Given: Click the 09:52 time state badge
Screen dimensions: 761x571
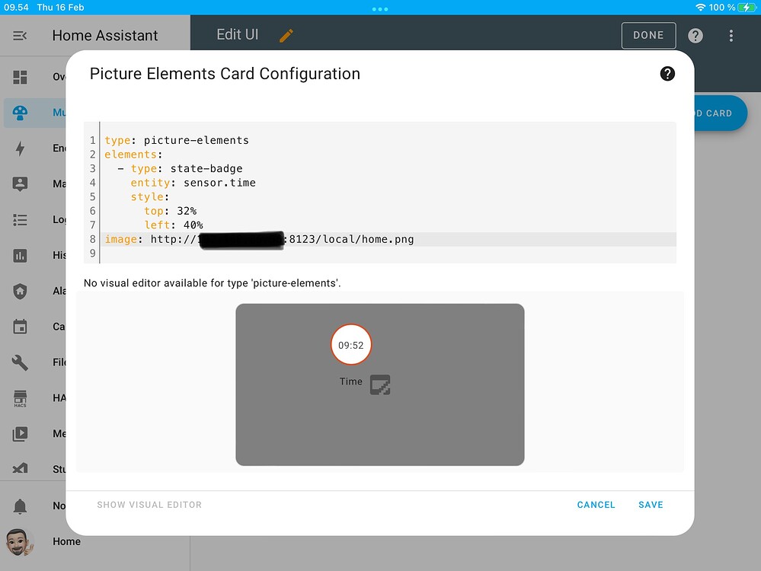Looking at the screenshot, I should point(351,345).
